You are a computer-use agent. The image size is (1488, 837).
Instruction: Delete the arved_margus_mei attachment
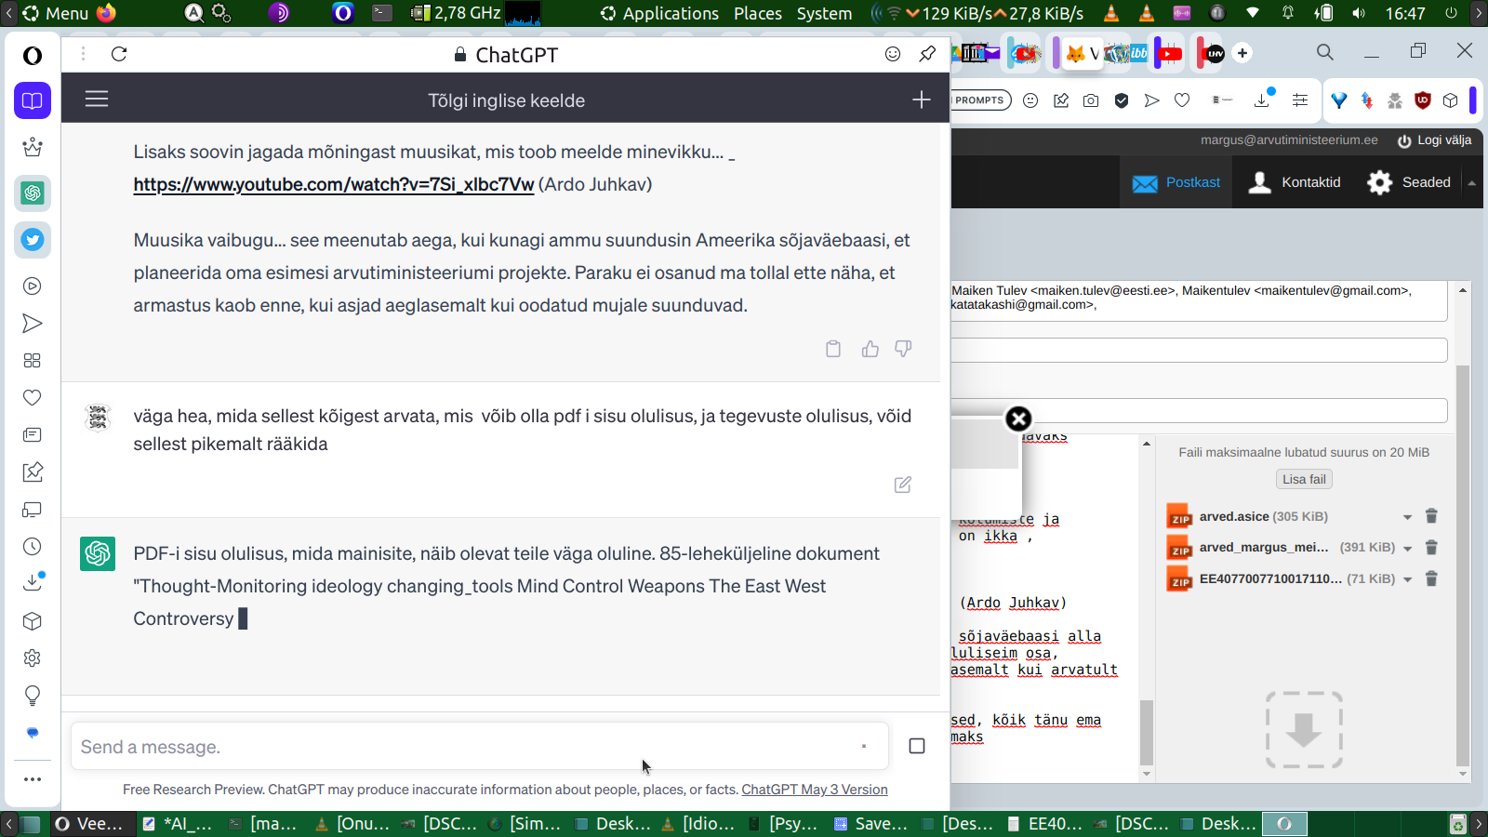[1431, 548]
